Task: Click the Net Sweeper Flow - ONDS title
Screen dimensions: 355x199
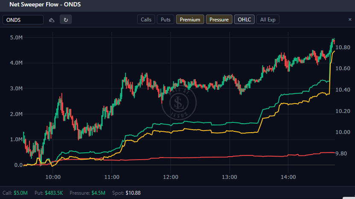Action: [45, 5]
